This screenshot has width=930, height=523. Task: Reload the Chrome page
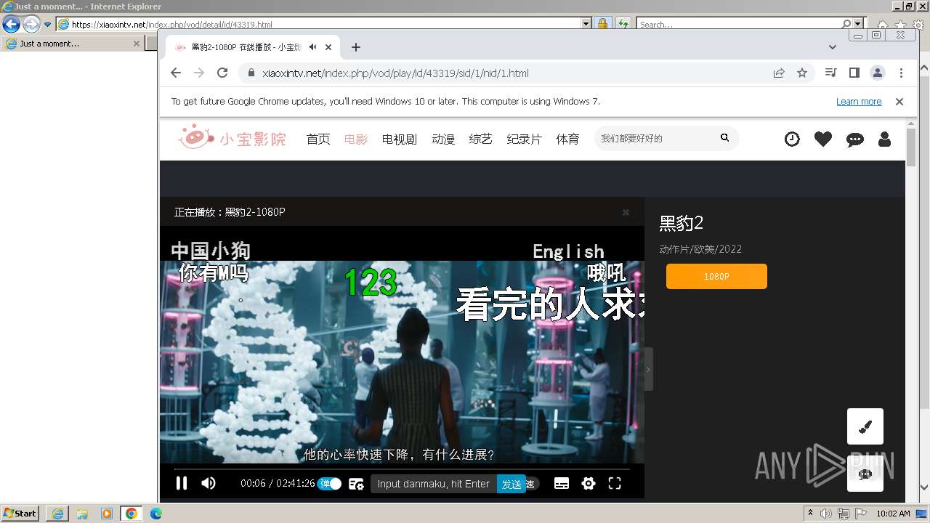[x=222, y=73]
